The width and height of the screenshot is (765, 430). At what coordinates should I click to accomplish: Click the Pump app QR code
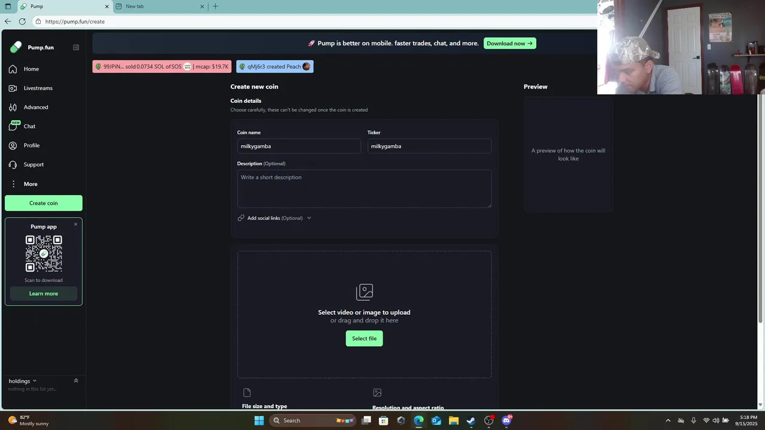pos(44,253)
